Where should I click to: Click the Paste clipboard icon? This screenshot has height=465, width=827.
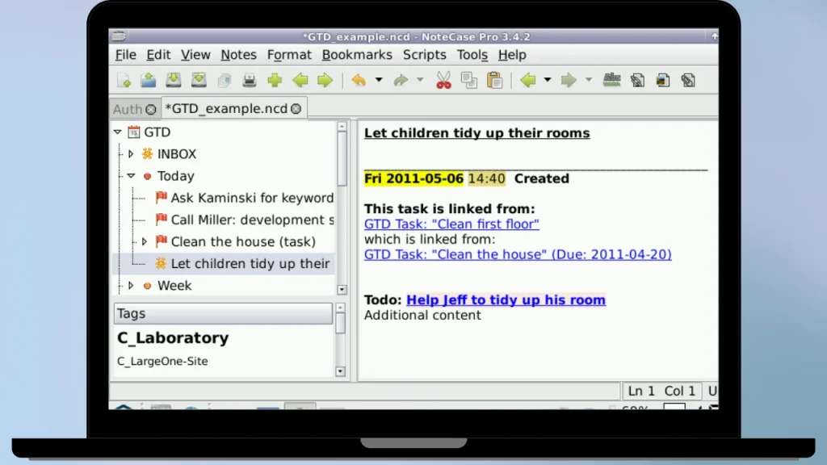pos(495,80)
